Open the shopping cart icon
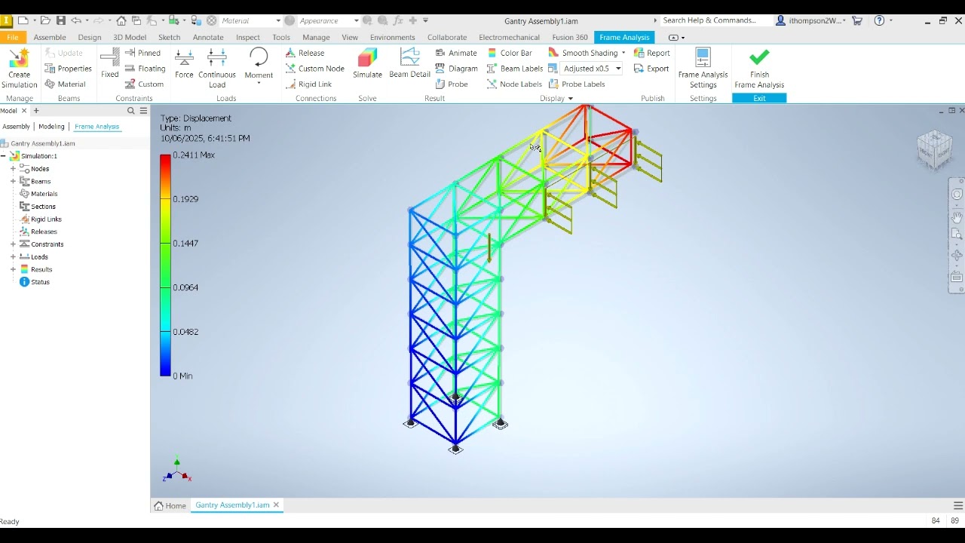The image size is (965, 543). coord(857,20)
